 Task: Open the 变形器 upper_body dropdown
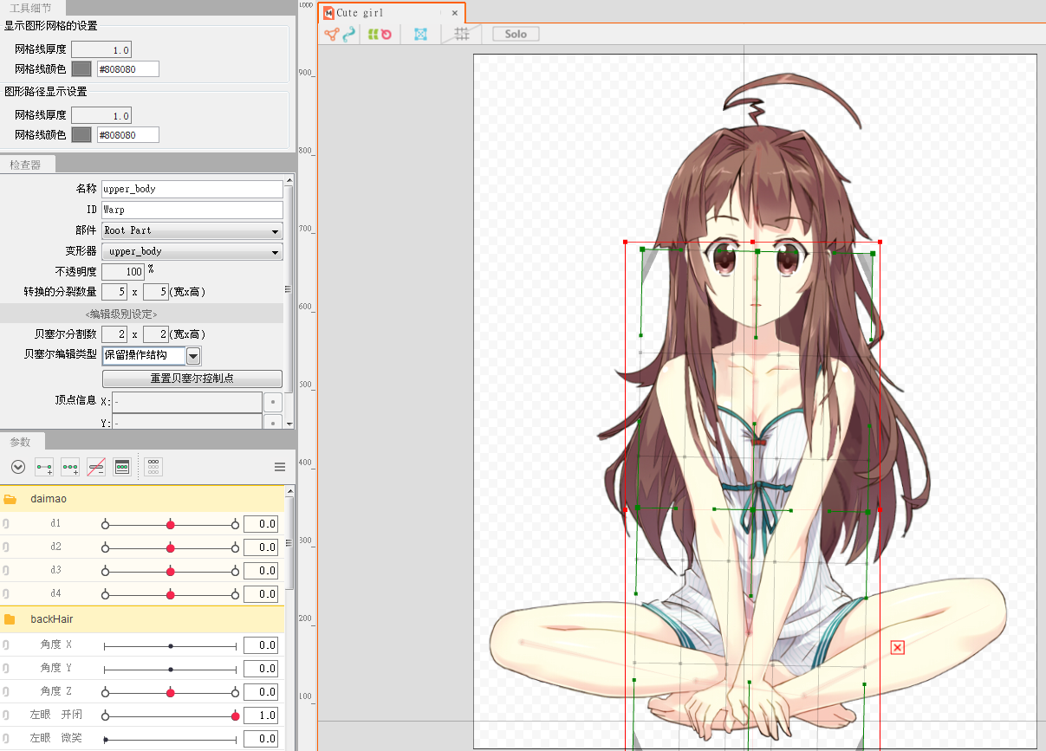click(x=192, y=251)
